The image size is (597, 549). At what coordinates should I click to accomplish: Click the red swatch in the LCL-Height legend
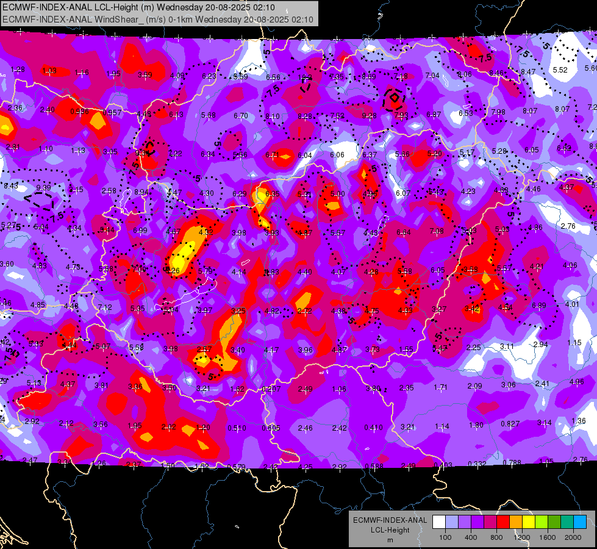point(503,522)
